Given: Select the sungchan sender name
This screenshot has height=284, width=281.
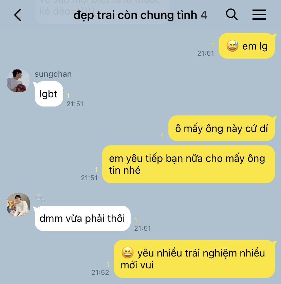Looking at the screenshot, I should 53,74.
